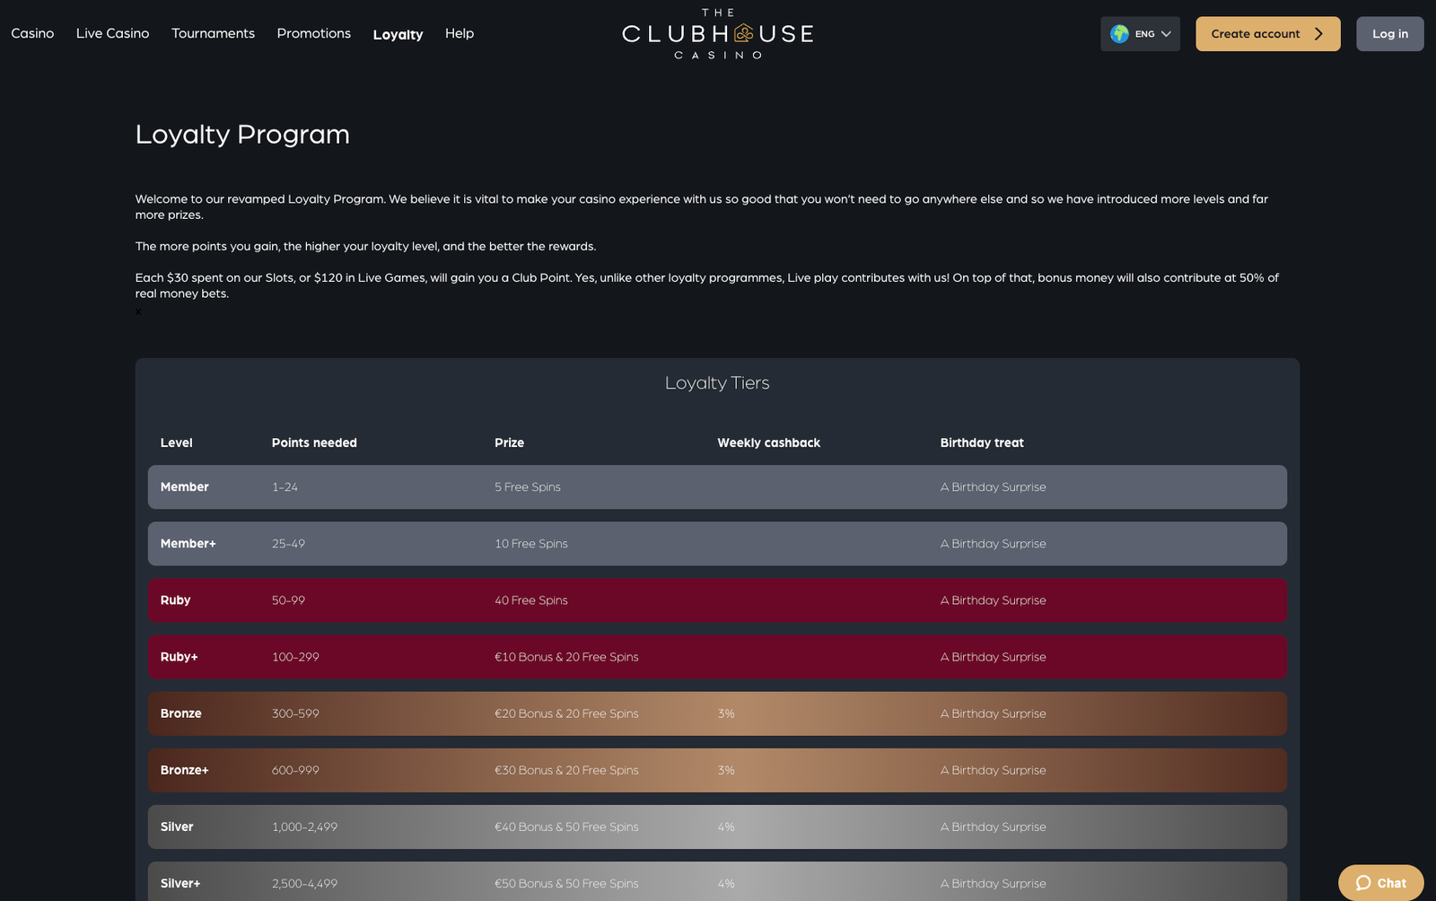This screenshot has width=1436, height=901.
Task: Click the chat bubble icon
Action: (x=1363, y=883)
